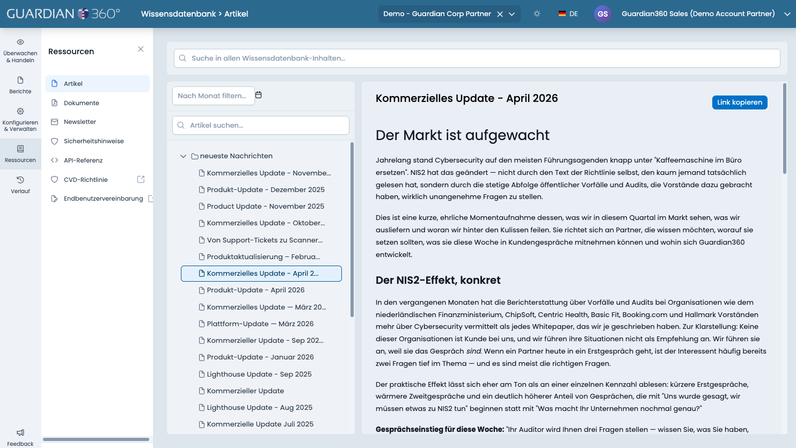Clear the Demo - Guardian Corp Partner selection
Screen dimensions: 796x448
pyautogui.click(x=500, y=14)
